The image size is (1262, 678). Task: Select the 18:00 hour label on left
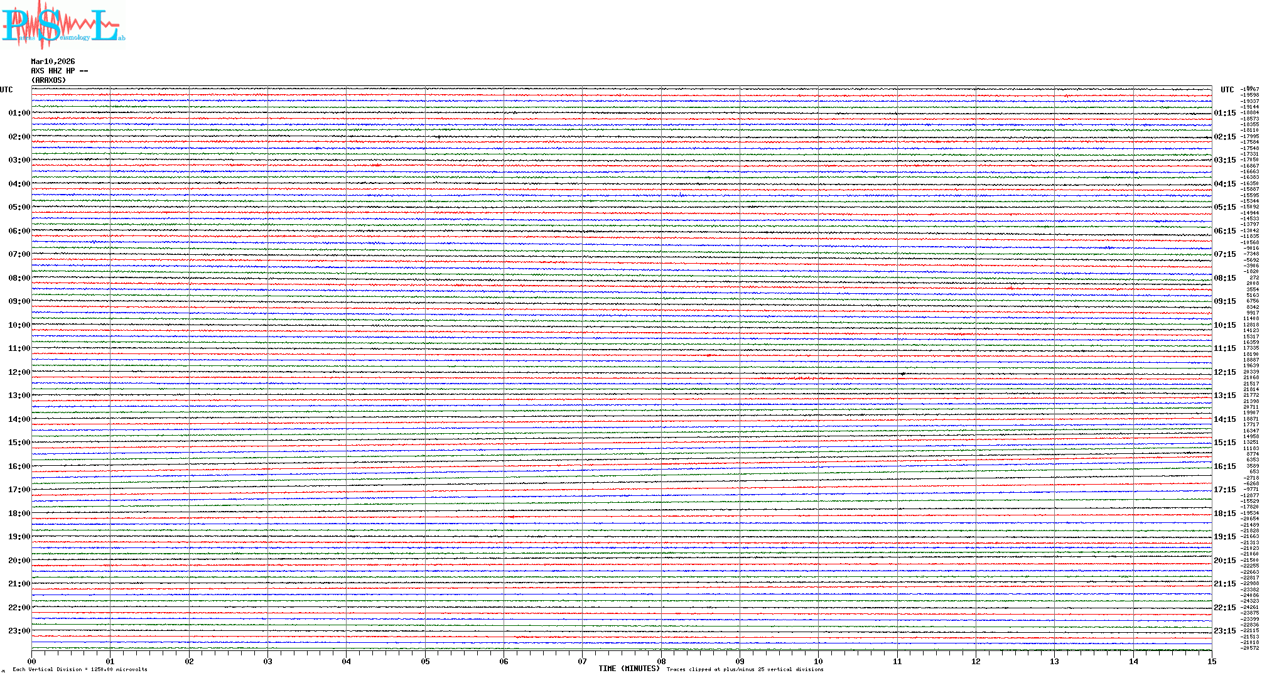pos(19,514)
